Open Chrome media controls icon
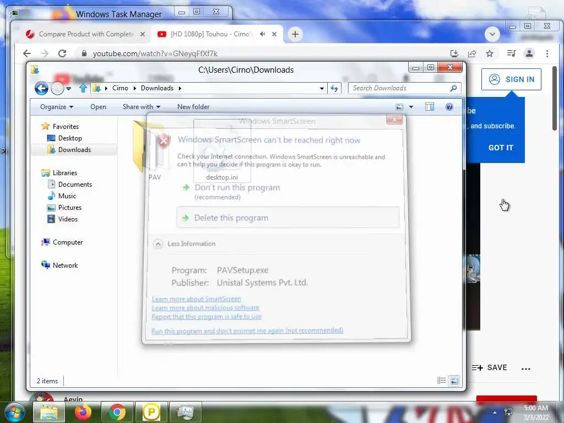Screen dimensions: 564x423 511,53
